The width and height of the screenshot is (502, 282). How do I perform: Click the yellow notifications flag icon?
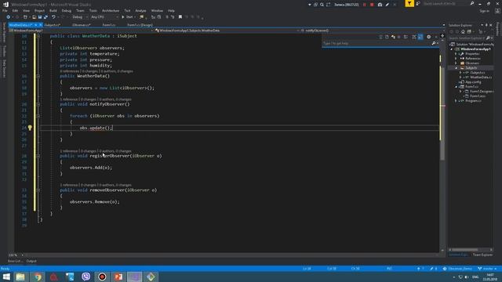click(409, 3)
